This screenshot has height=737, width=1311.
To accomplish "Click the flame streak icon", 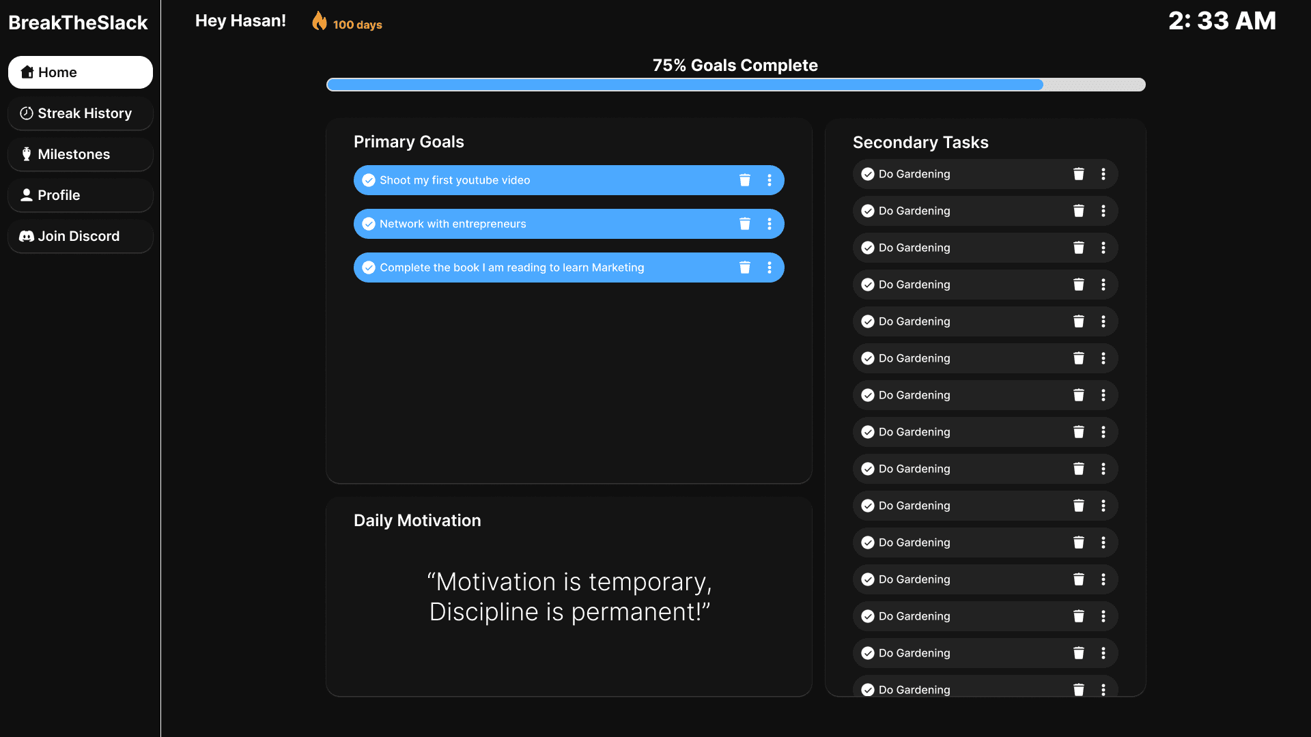I will tap(319, 21).
